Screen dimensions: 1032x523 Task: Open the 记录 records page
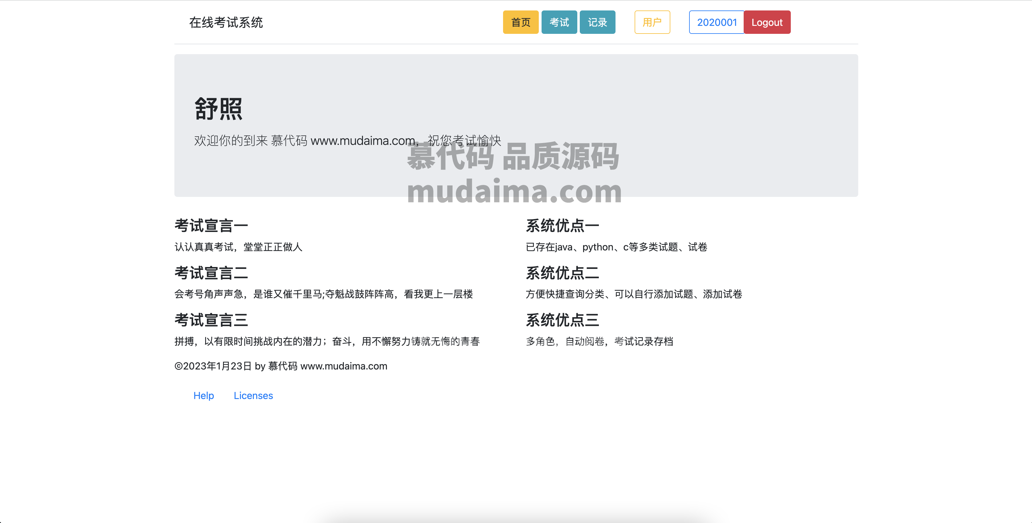[x=597, y=22]
